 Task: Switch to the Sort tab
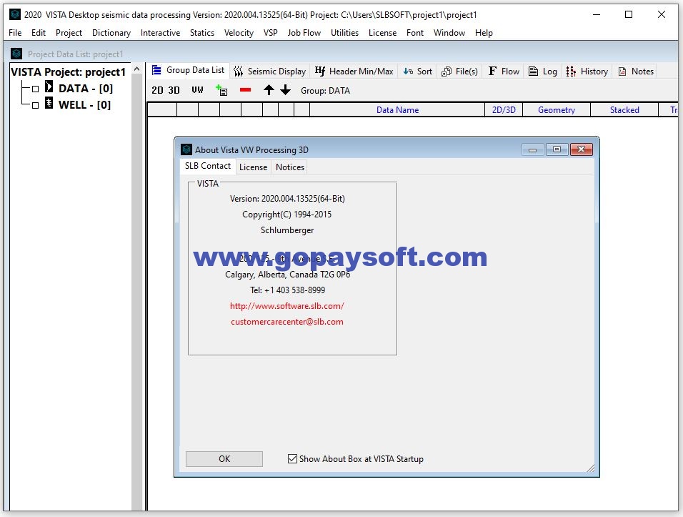417,71
